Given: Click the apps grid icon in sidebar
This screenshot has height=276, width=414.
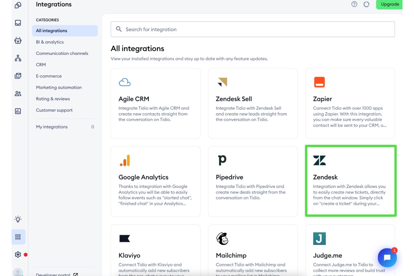Looking at the screenshot, I should 18,237.
